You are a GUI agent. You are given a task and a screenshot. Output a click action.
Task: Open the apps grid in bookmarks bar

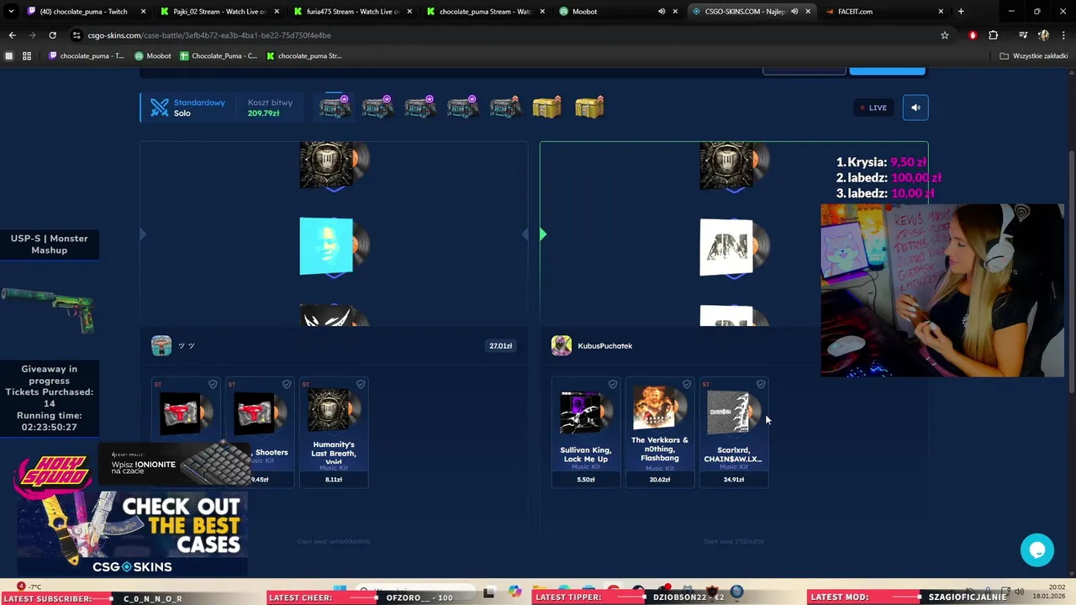tap(27, 56)
